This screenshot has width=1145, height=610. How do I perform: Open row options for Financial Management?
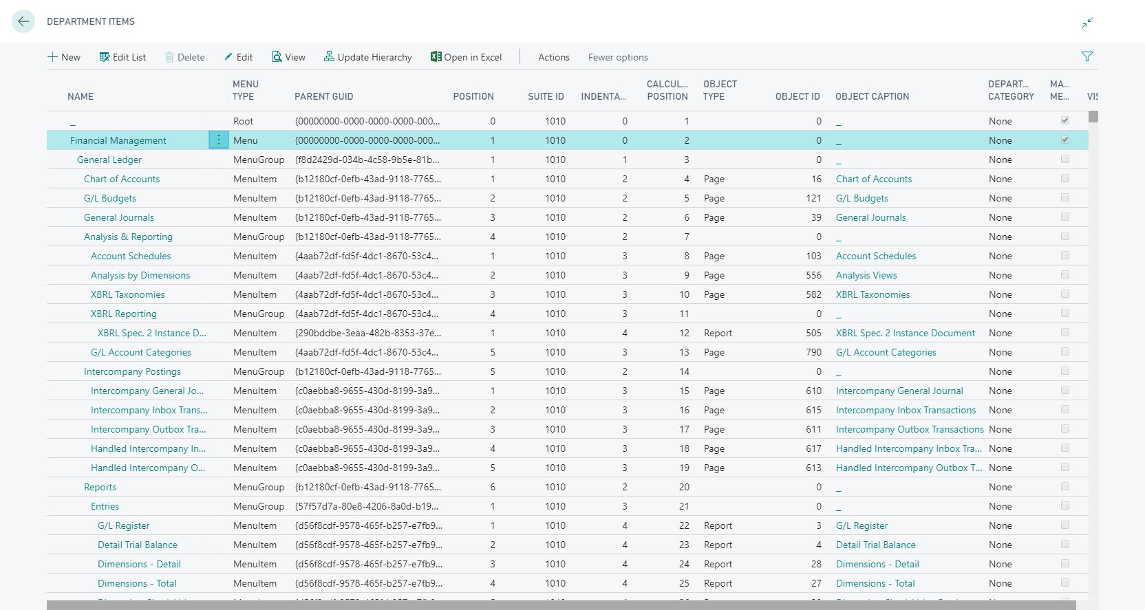click(x=218, y=140)
